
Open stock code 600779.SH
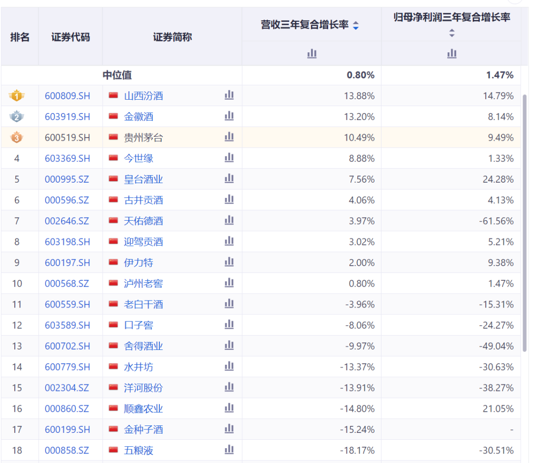67,367
